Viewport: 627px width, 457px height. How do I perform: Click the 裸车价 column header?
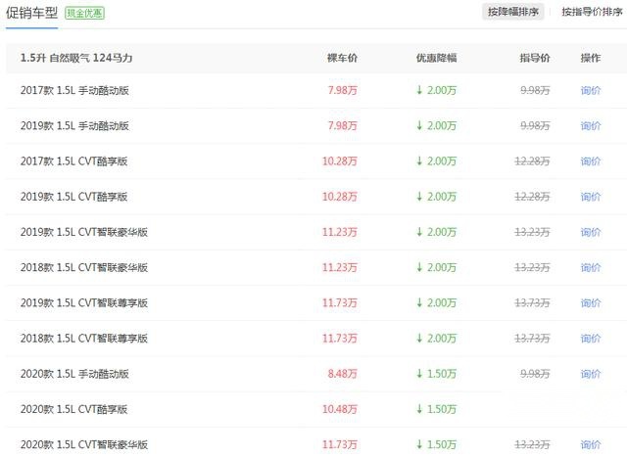[342, 58]
